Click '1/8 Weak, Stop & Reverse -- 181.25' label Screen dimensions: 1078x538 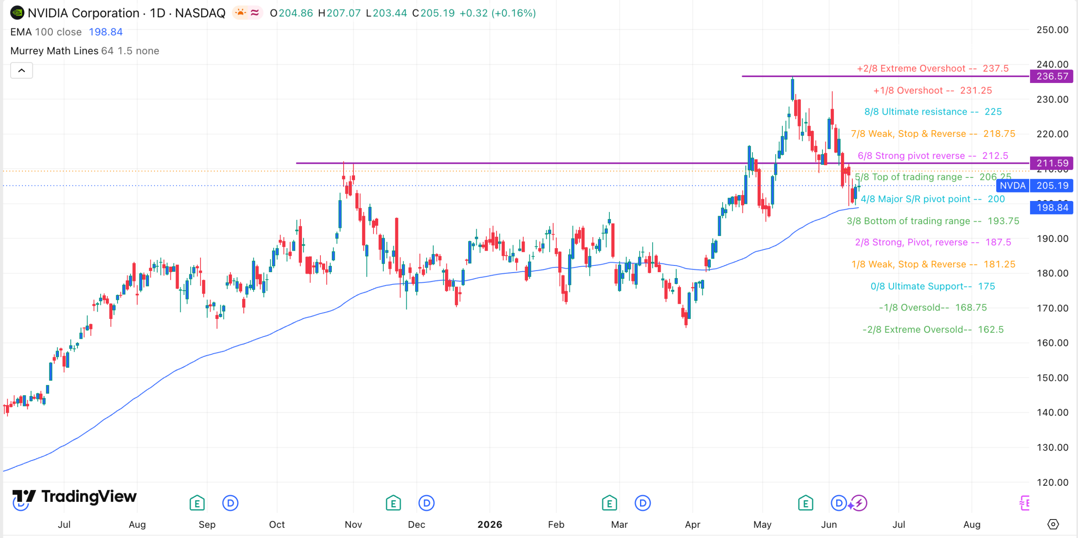(x=933, y=265)
